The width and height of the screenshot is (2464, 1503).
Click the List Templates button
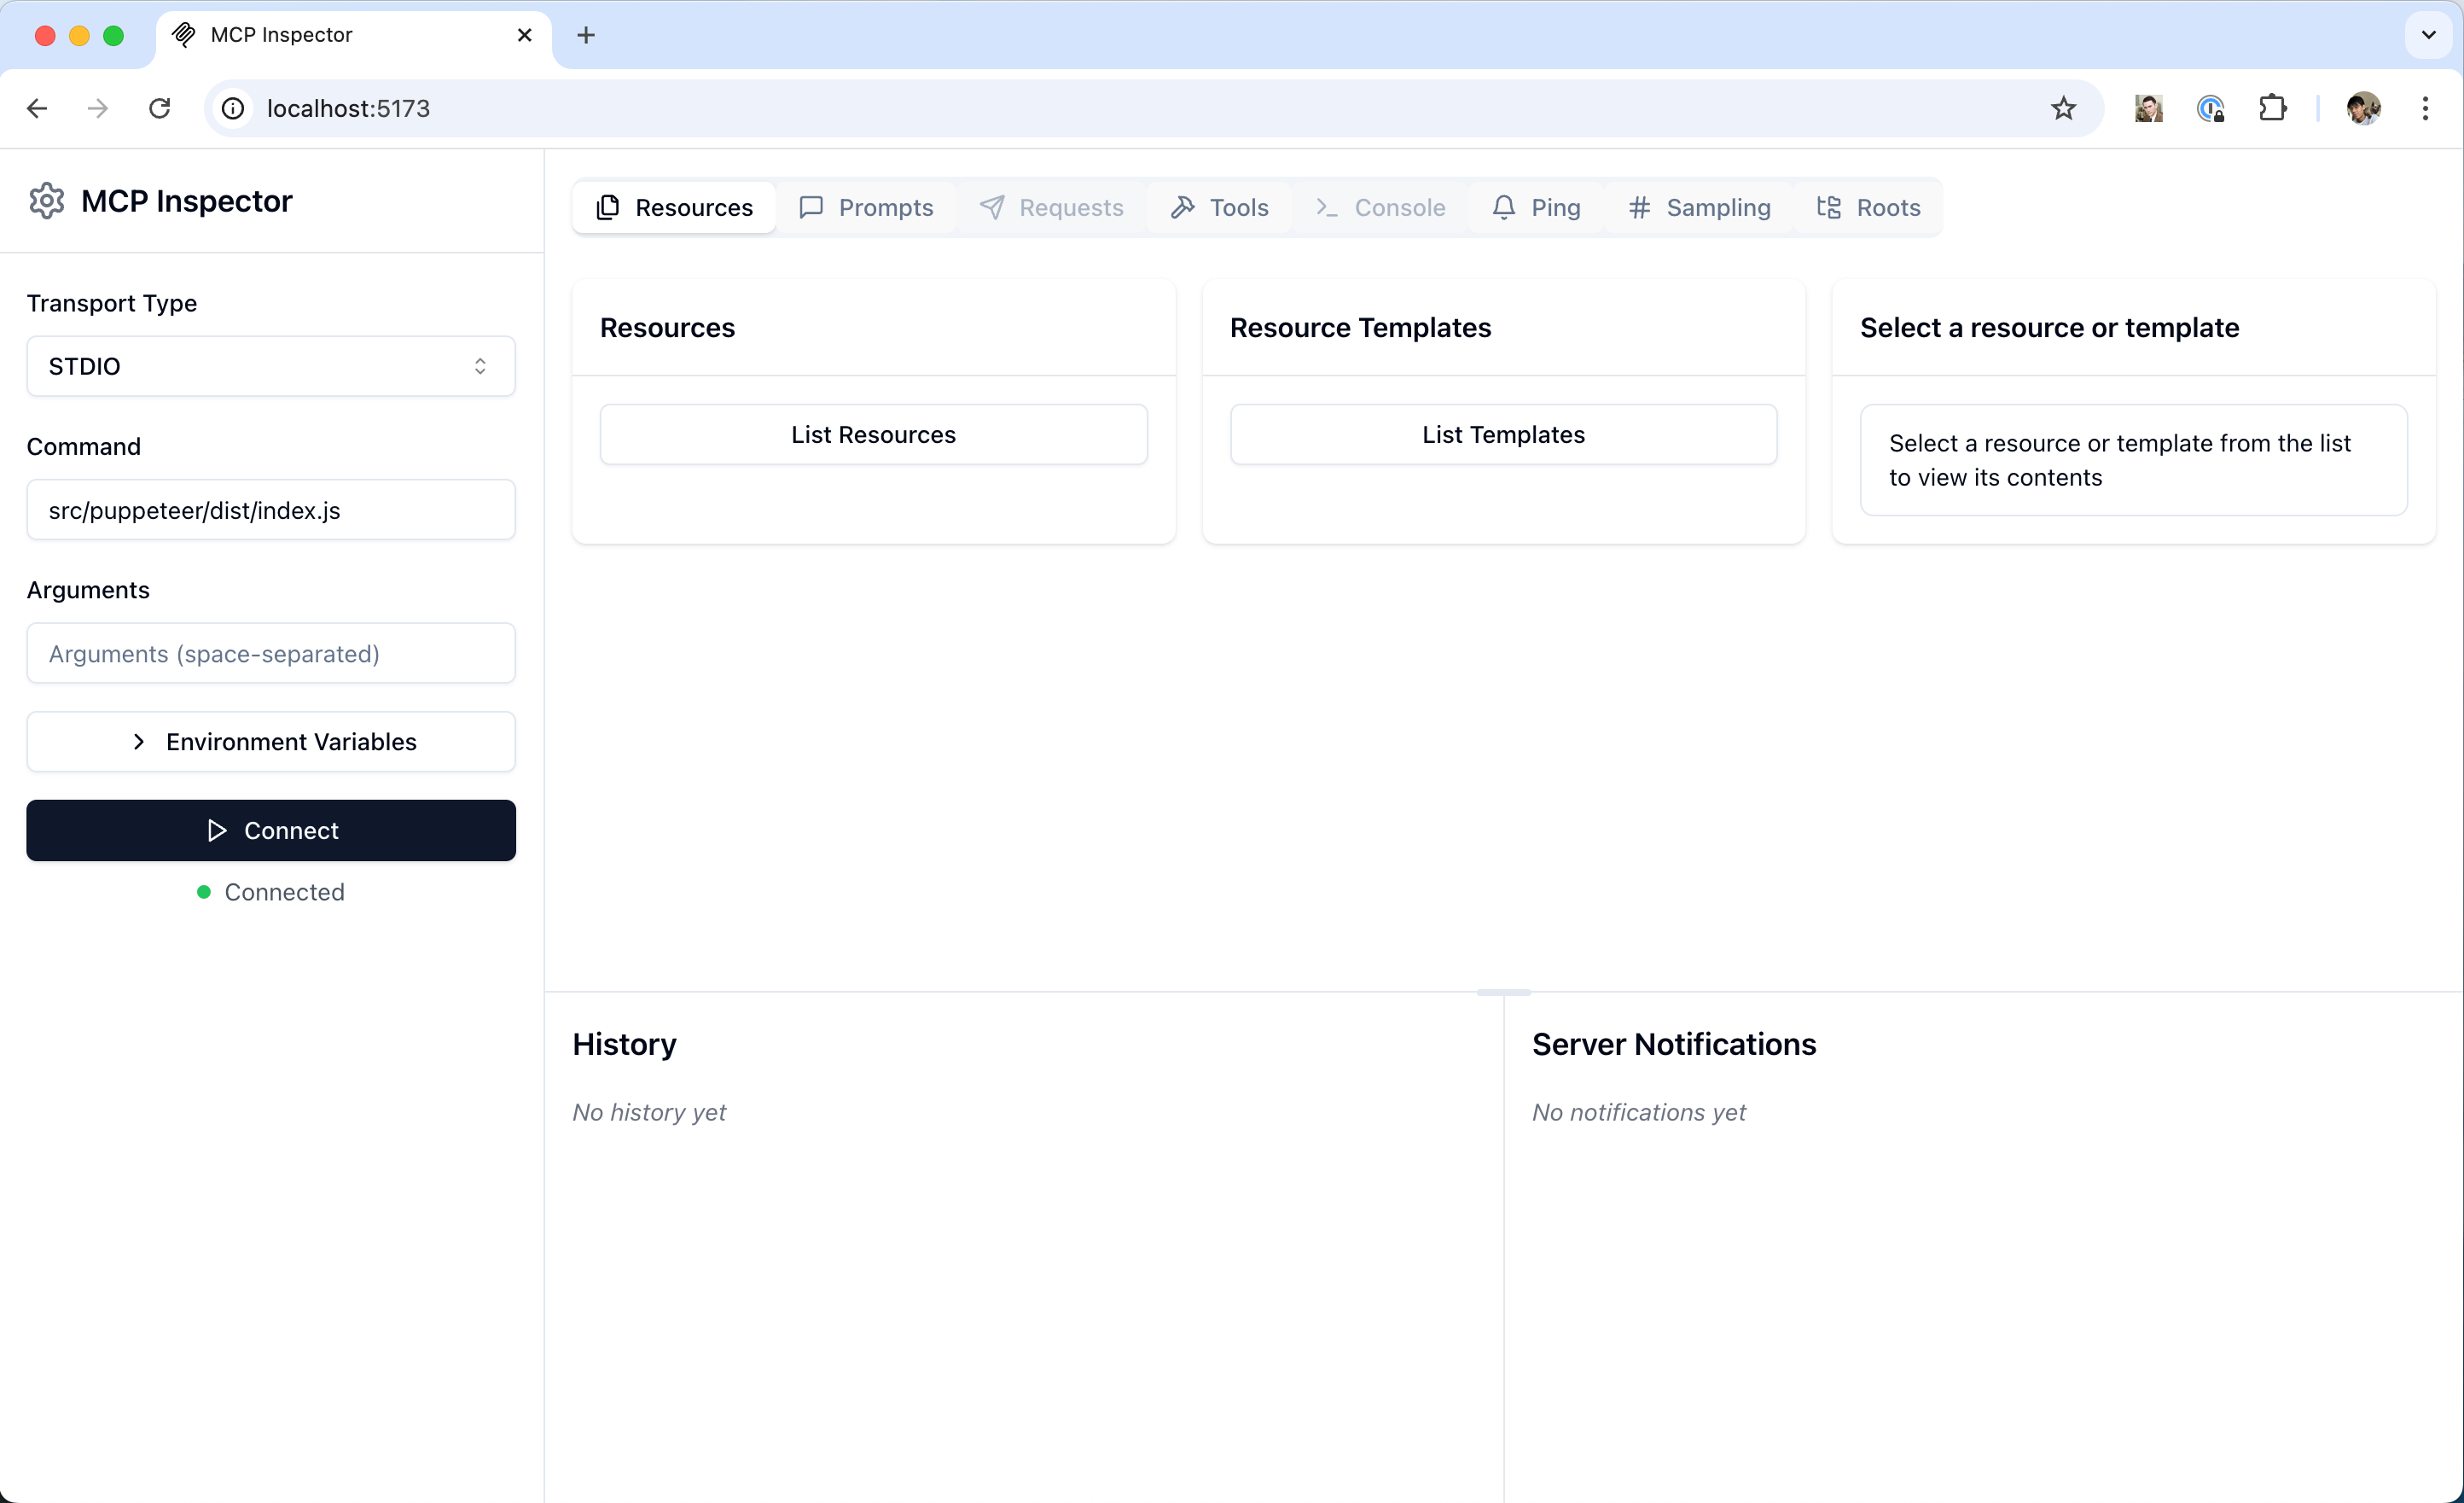coord(1503,434)
